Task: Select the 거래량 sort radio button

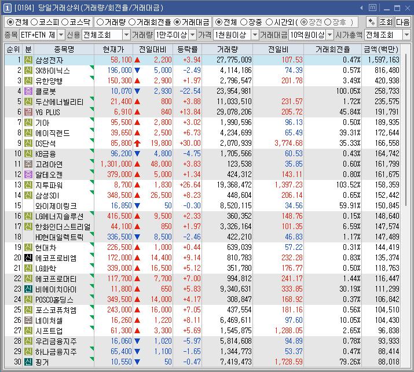Action: pos(100,22)
